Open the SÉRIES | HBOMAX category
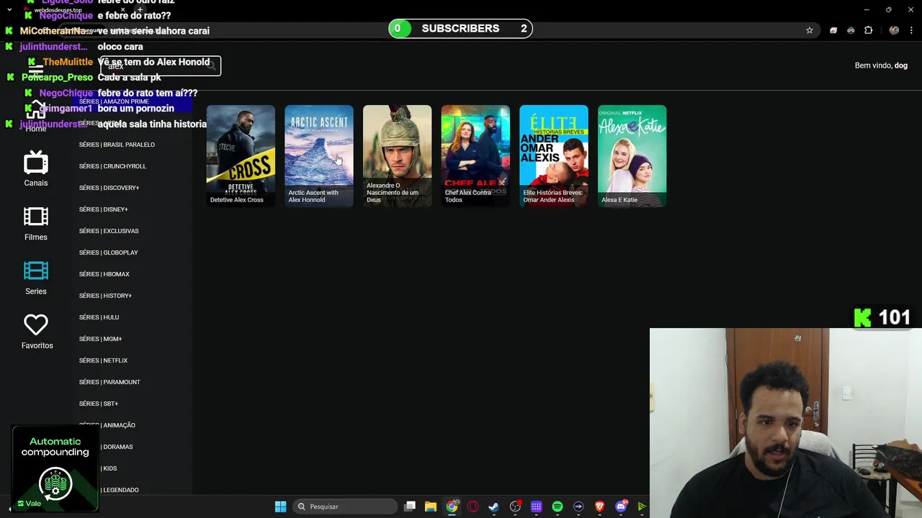Viewport: 922px width, 518px height. (104, 274)
